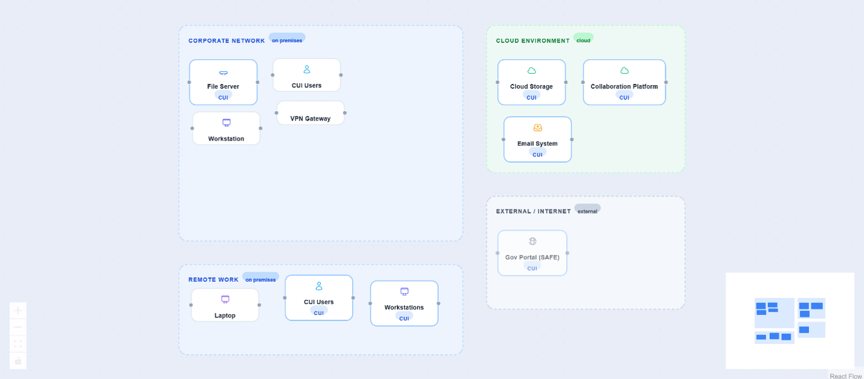864x379 pixels.
Task: Click the monitor icon on the Laptop node
Action: point(225,299)
